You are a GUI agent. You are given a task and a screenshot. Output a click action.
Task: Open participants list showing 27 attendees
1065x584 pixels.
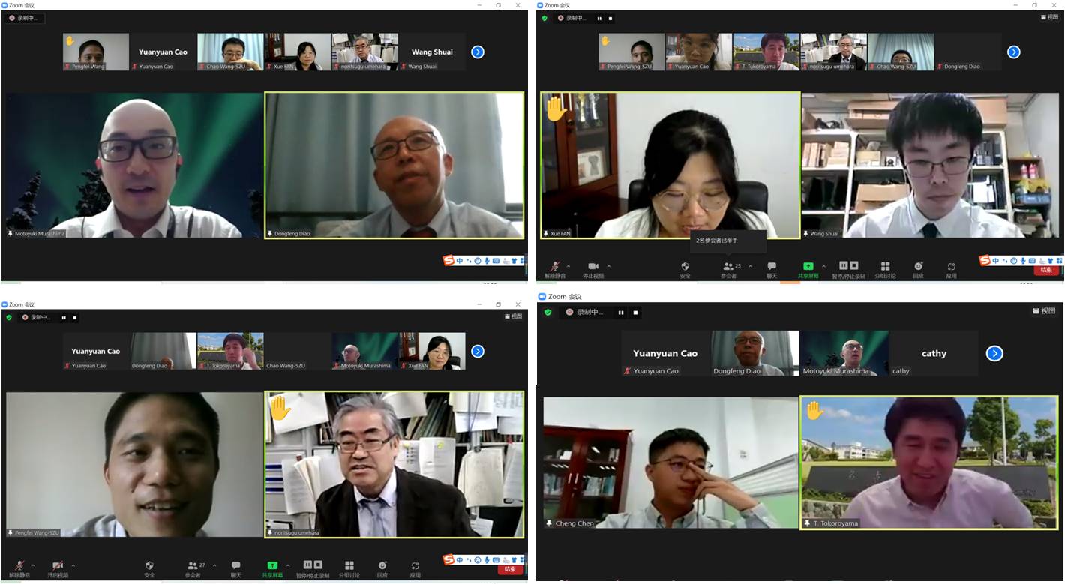pyautogui.click(x=193, y=569)
